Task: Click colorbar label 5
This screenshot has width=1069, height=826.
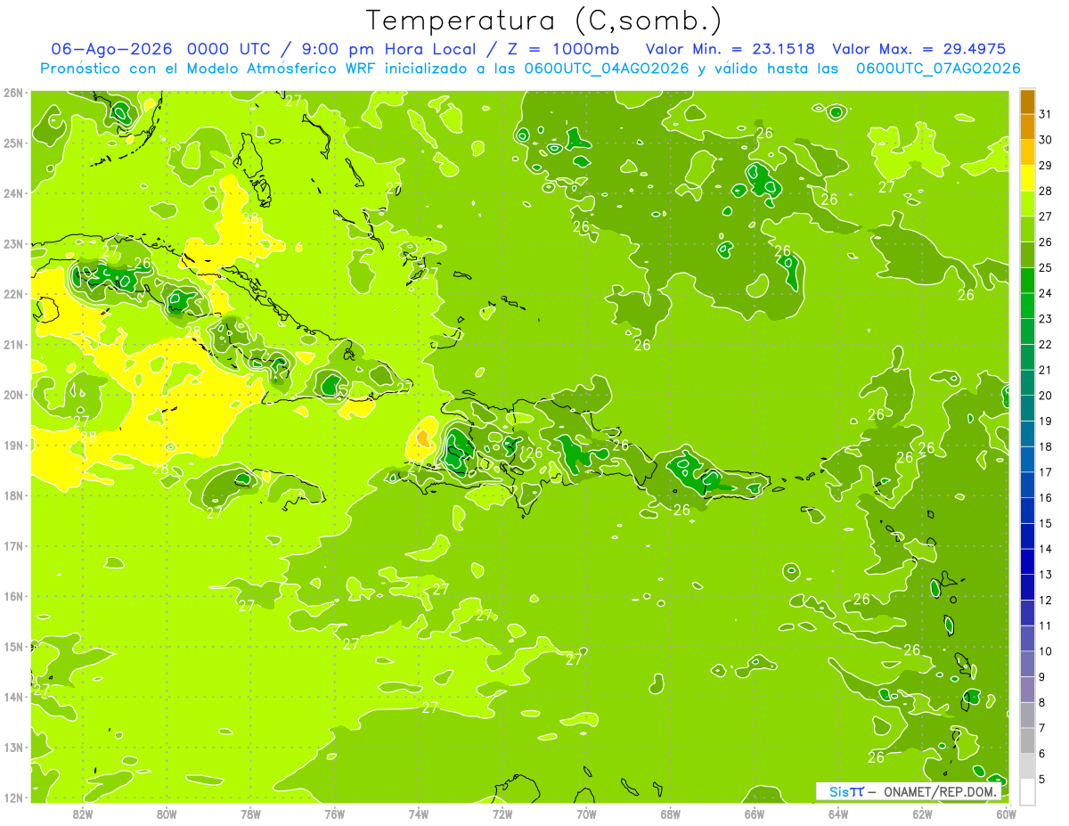Action: click(x=1042, y=779)
